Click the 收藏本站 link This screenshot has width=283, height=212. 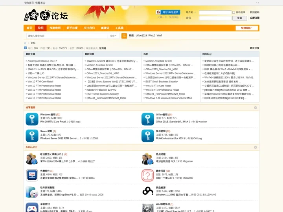point(40,3)
